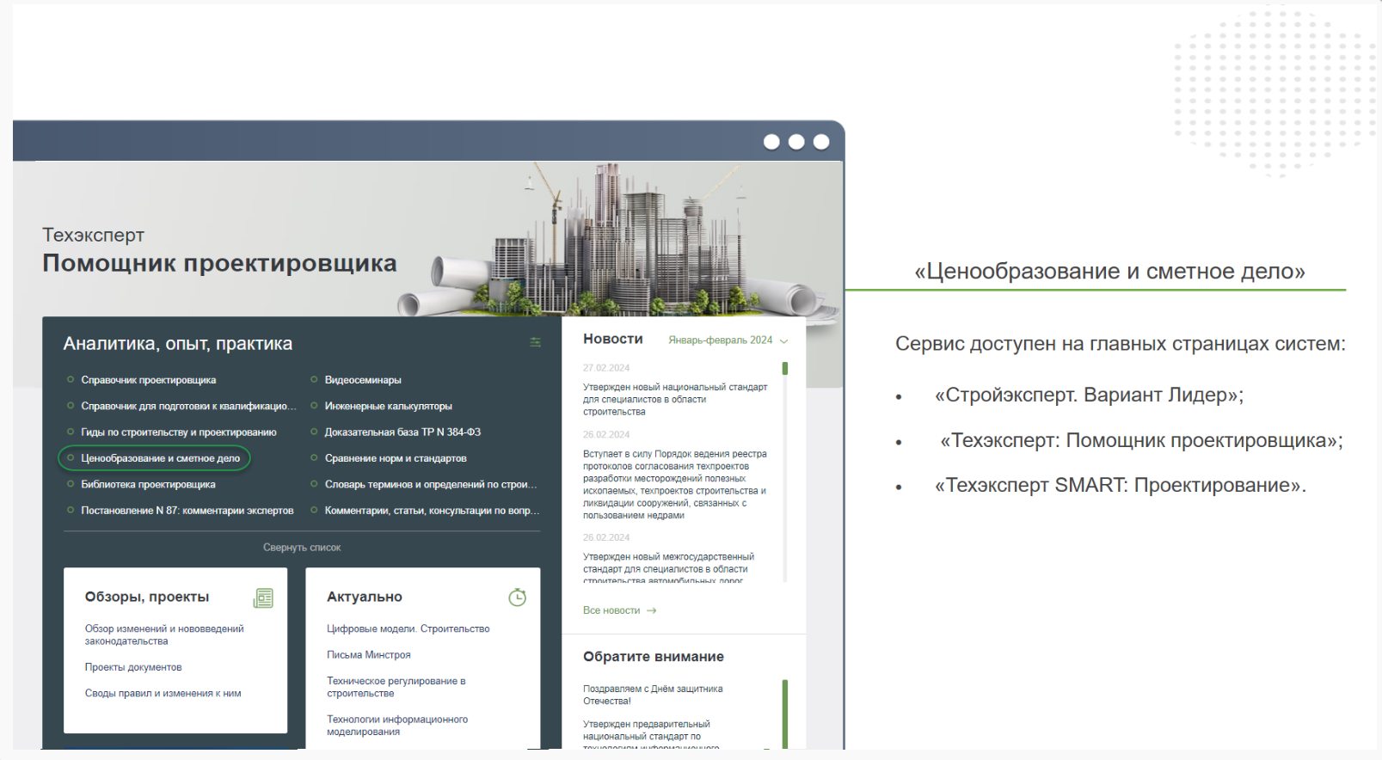Open Утвержден предварительный национальный стандарт notice

[x=651, y=735]
